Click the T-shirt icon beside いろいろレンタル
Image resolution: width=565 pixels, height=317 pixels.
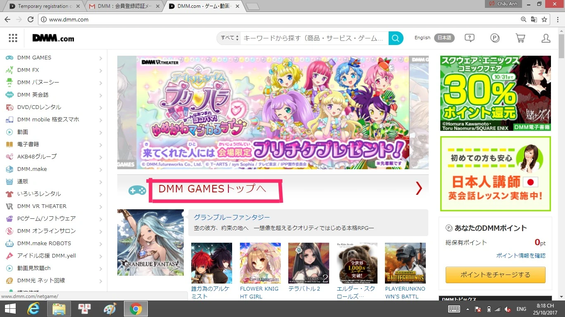coord(9,194)
